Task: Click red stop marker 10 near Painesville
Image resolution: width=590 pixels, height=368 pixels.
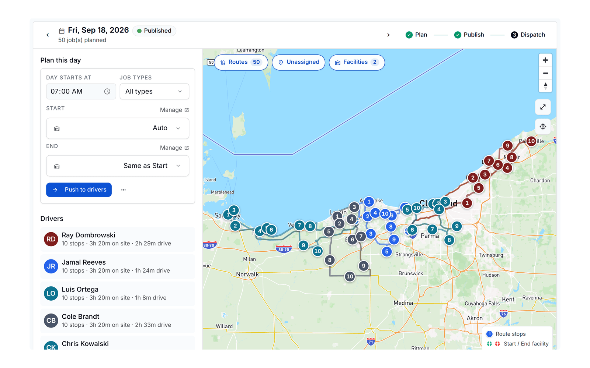Action: [531, 141]
